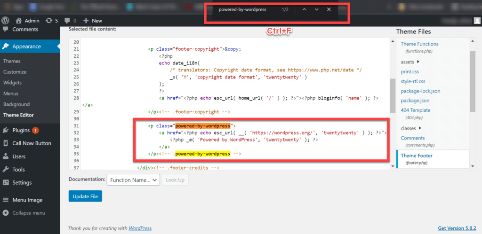
Task: Click the Update File button
Action: [85, 196]
